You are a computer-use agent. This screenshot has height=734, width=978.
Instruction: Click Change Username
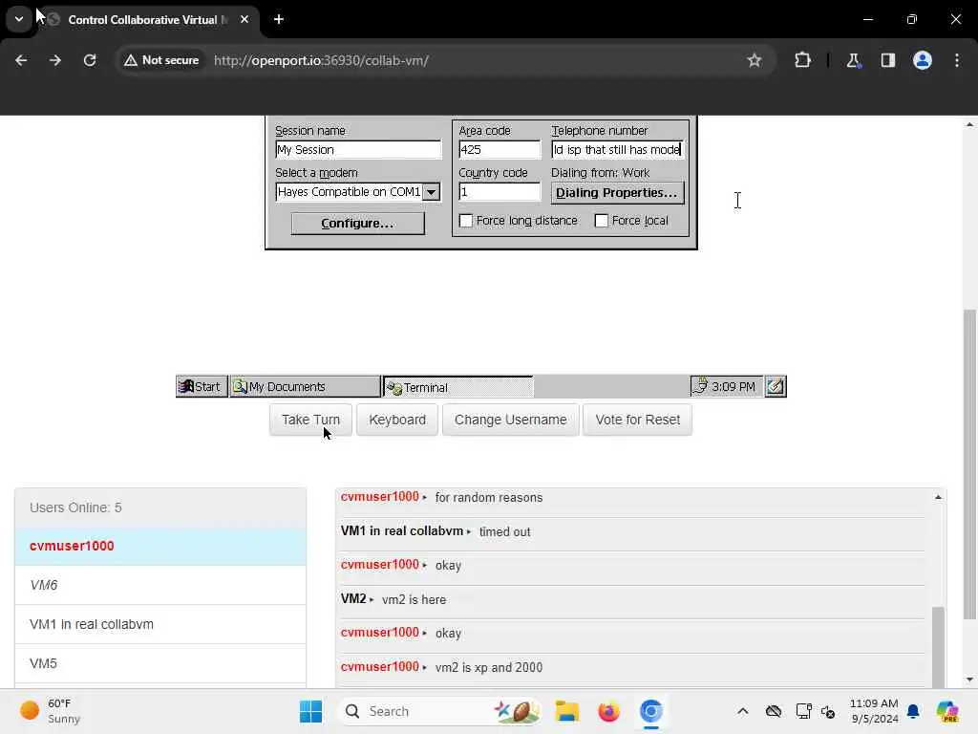click(510, 421)
